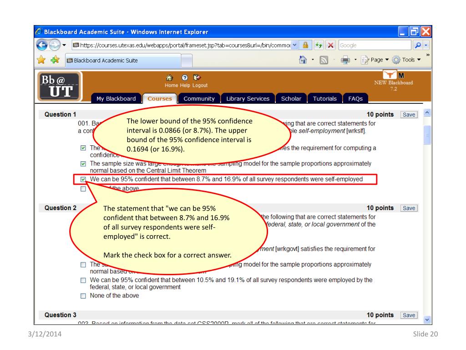Open the Home icon dropdown arrow
Screen dimensions: 466x350
pos(313,60)
